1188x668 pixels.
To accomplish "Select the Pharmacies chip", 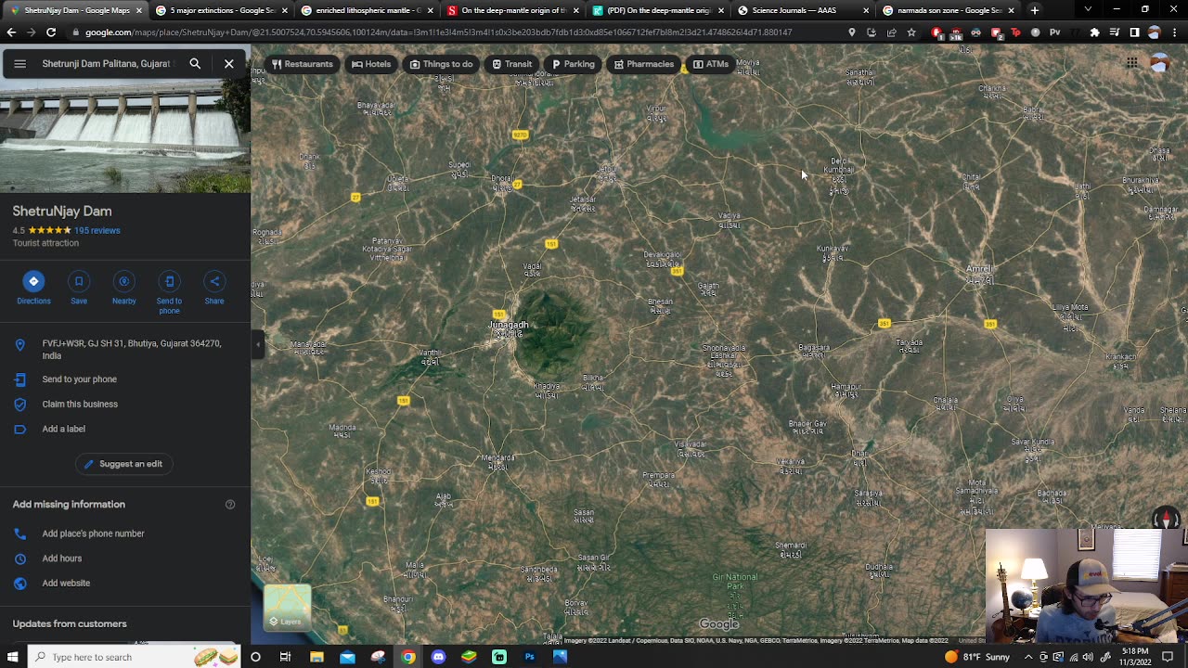I will [643, 64].
